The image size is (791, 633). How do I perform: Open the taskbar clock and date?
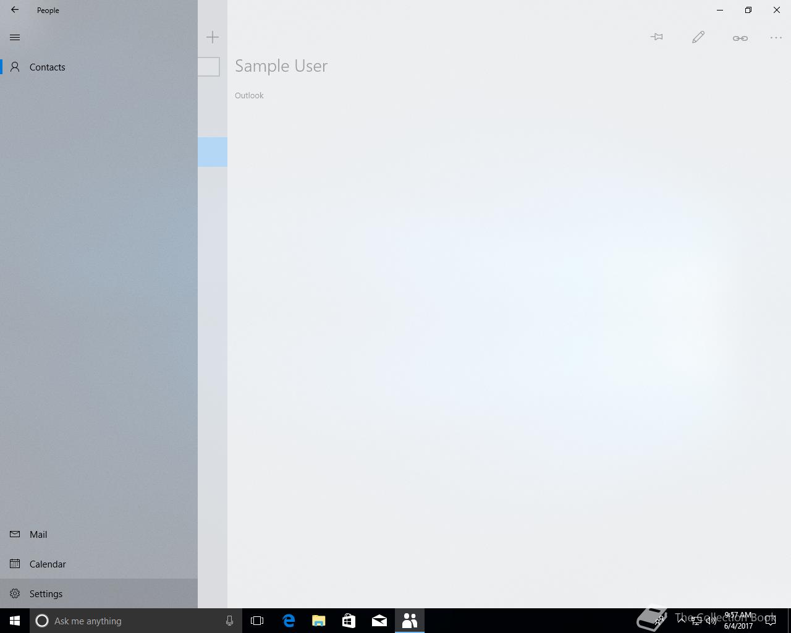click(738, 621)
